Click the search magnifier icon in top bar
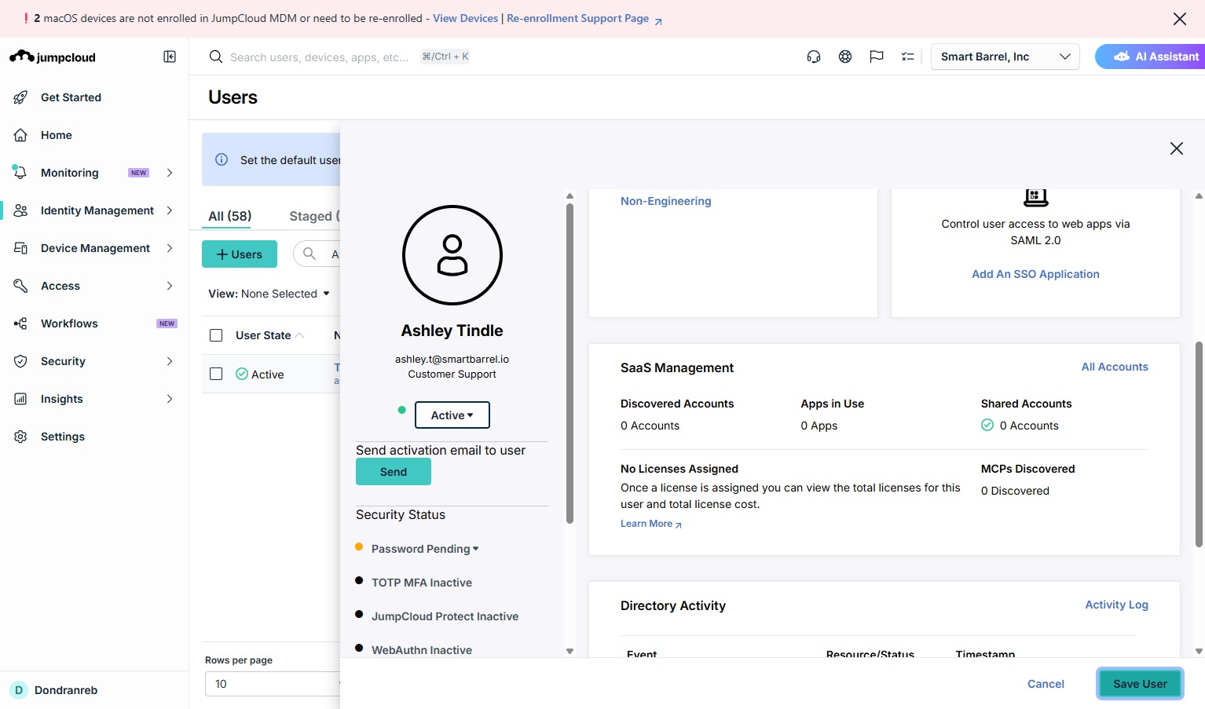Screen dimensions: 1205x709 pyautogui.click(x=215, y=57)
